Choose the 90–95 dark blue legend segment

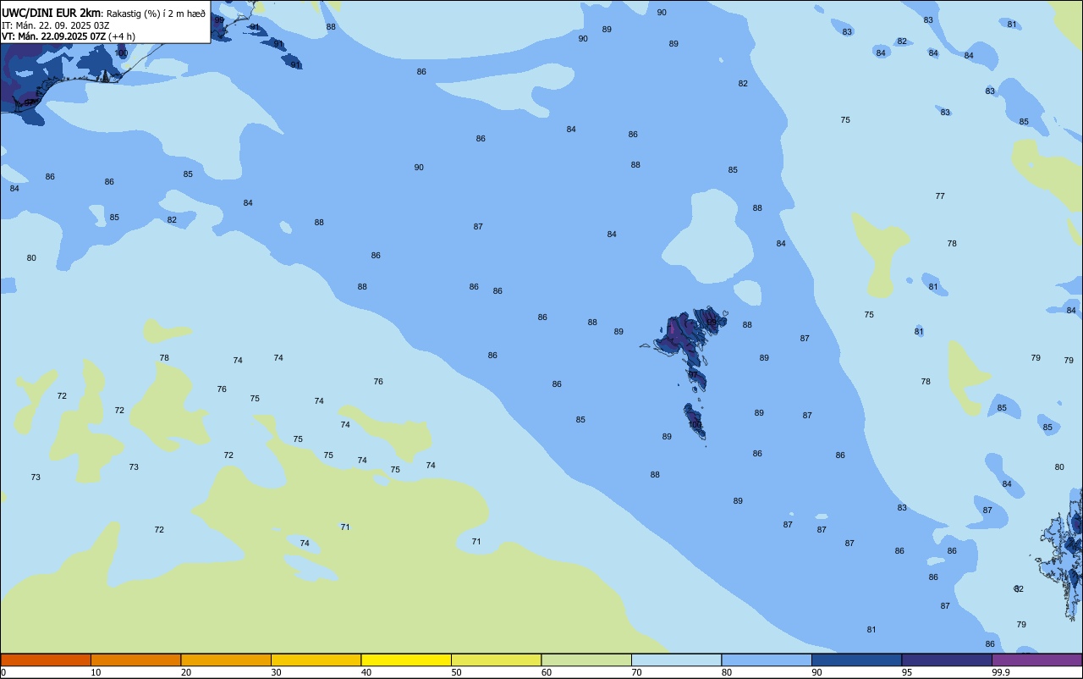856,660
